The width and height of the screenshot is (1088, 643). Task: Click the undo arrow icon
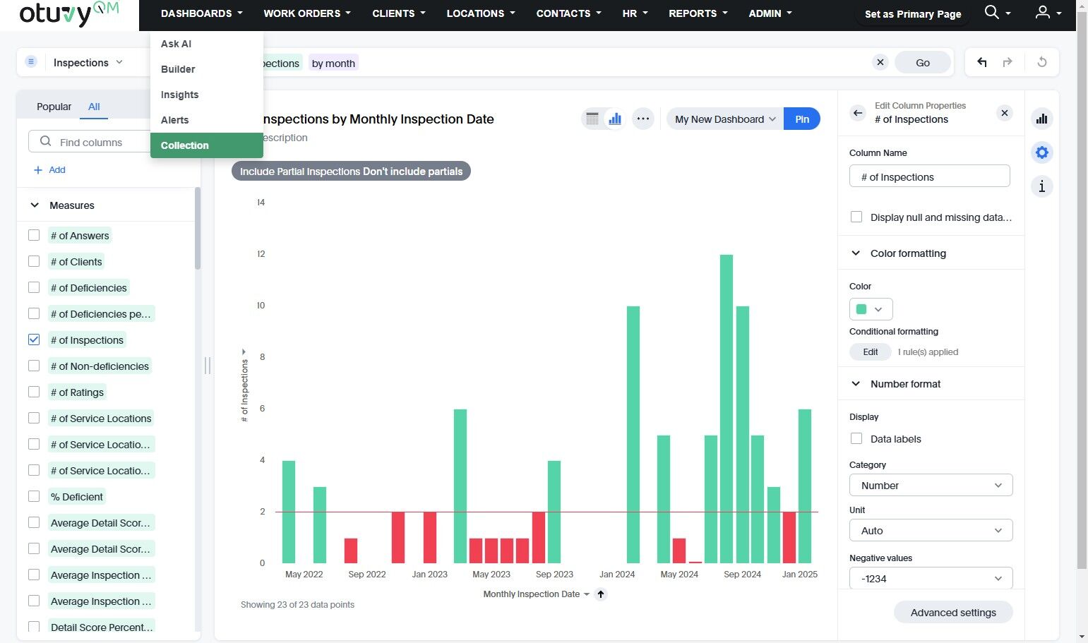(981, 62)
